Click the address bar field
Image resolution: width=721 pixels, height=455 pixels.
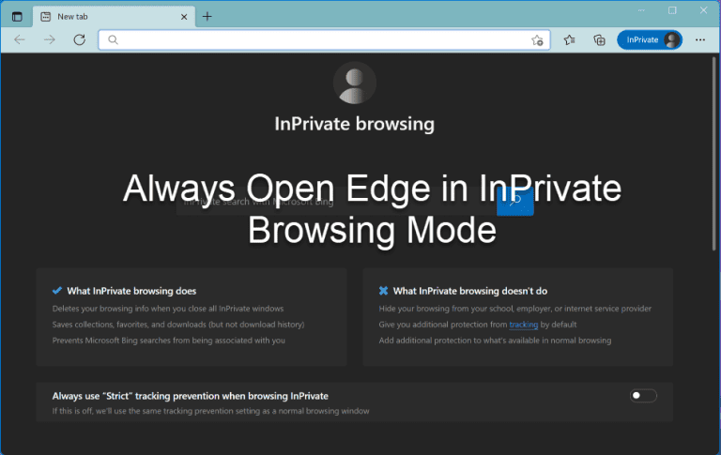tap(324, 40)
